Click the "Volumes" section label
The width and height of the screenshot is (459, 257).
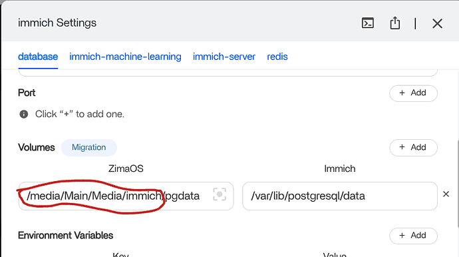tap(37, 147)
